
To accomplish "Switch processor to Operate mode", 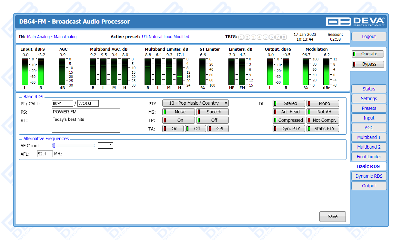I will click(x=368, y=54).
